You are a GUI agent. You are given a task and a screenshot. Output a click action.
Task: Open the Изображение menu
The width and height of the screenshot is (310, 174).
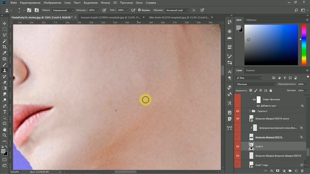(x=52, y=3)
